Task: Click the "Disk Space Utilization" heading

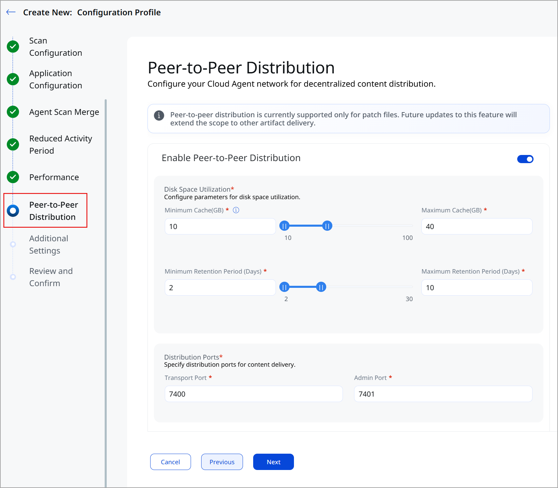Action: click(x=197, y=189)
